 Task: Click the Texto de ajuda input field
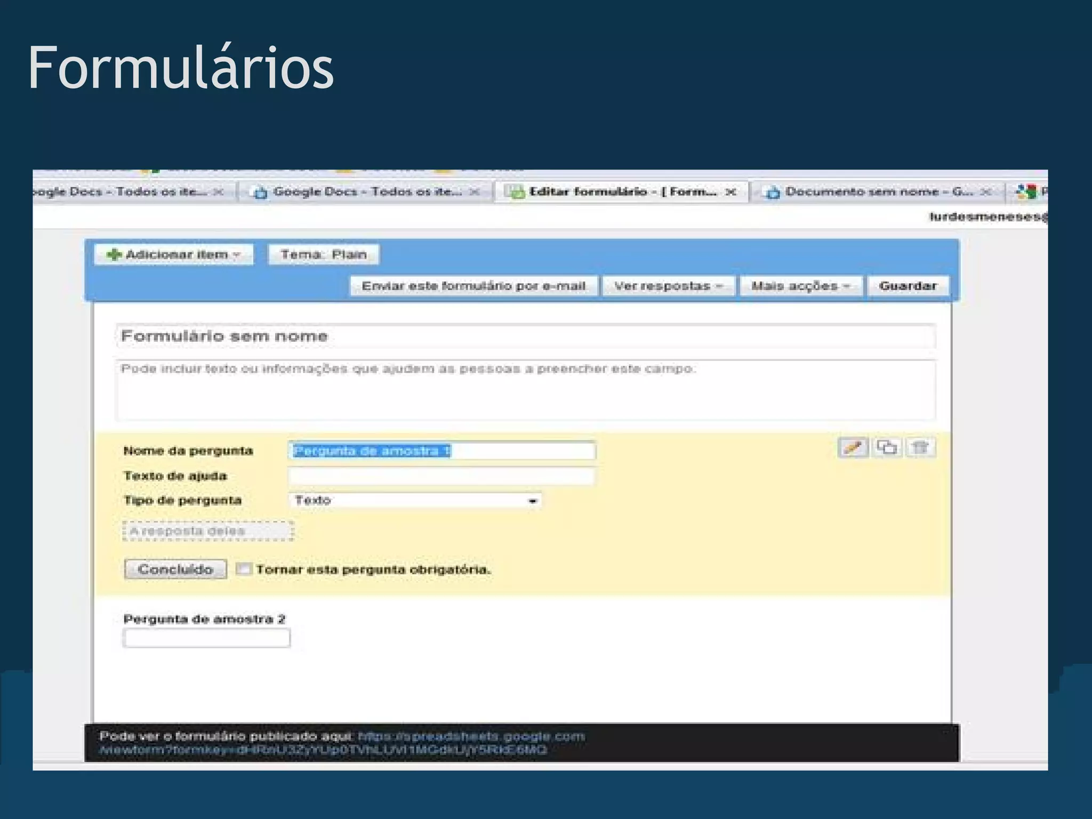tap(441, 476)
